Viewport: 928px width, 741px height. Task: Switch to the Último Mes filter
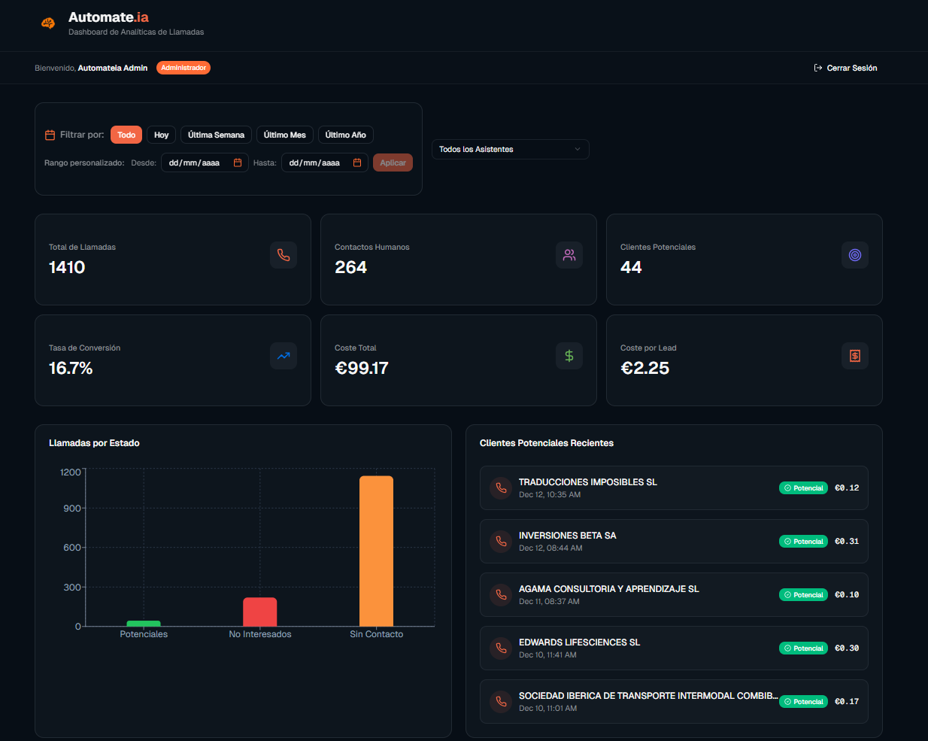tap(285, 135)
